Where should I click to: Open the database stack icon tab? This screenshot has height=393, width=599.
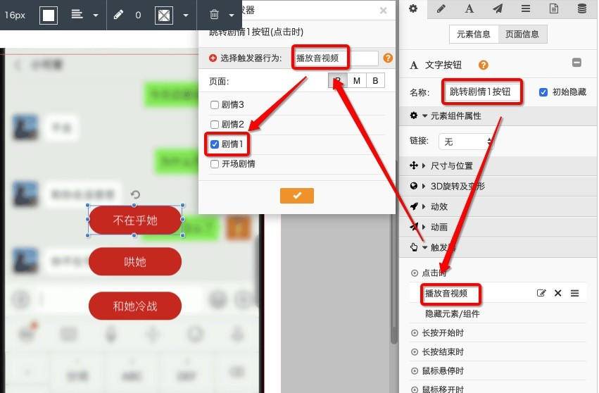pos(582,8)
